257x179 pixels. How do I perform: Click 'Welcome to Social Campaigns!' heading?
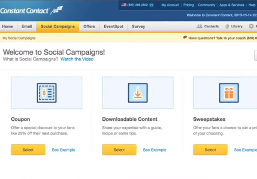54,52
